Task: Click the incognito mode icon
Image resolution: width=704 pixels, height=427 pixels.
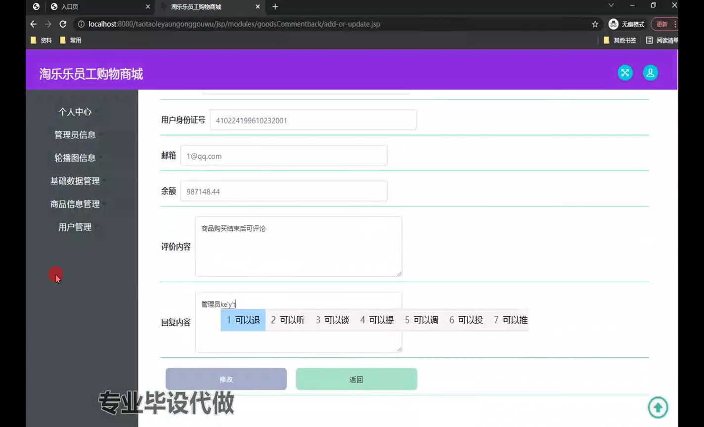Action: (x=614, y=24)
